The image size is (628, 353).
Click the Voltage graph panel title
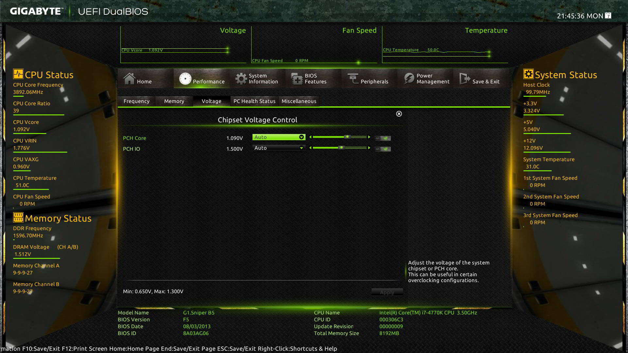point(233,30)
